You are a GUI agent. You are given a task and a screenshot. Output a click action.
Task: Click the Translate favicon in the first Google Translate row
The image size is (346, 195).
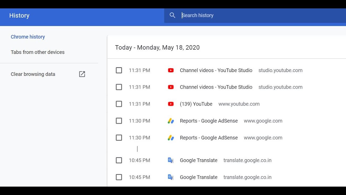click(171, 160)
